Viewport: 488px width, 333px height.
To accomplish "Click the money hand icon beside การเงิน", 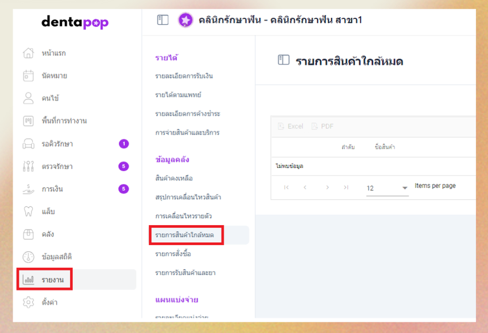I will 28,189.
